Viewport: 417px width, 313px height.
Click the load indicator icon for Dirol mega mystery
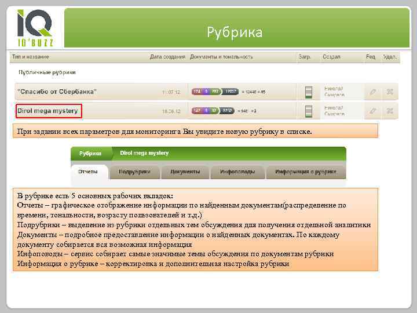(309, 111)
